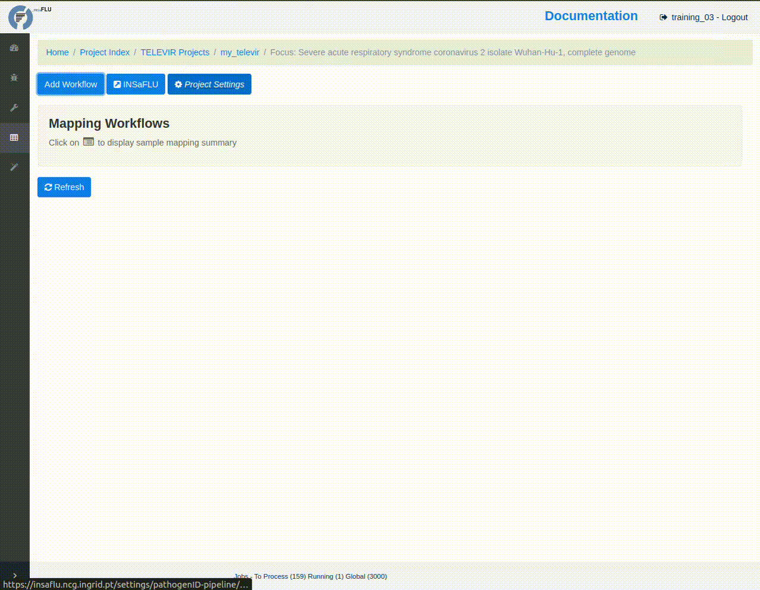Viewport: 760px width, 590px height.
Task: Click the INSaFLU logo in the header
Action: [x=29, y=17]
